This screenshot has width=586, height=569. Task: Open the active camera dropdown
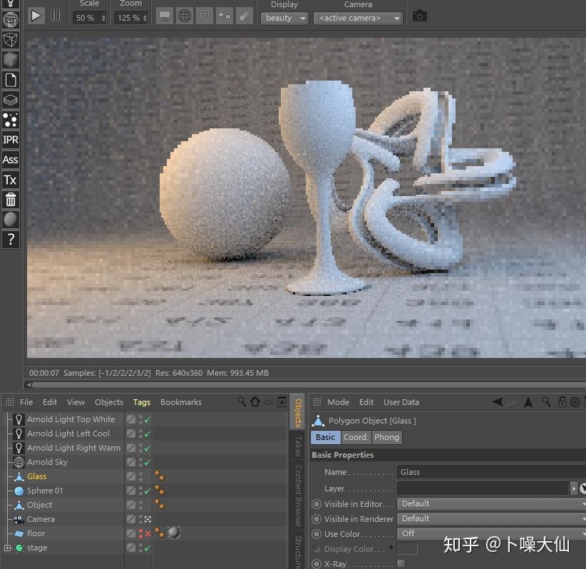[x=357, y=18]
